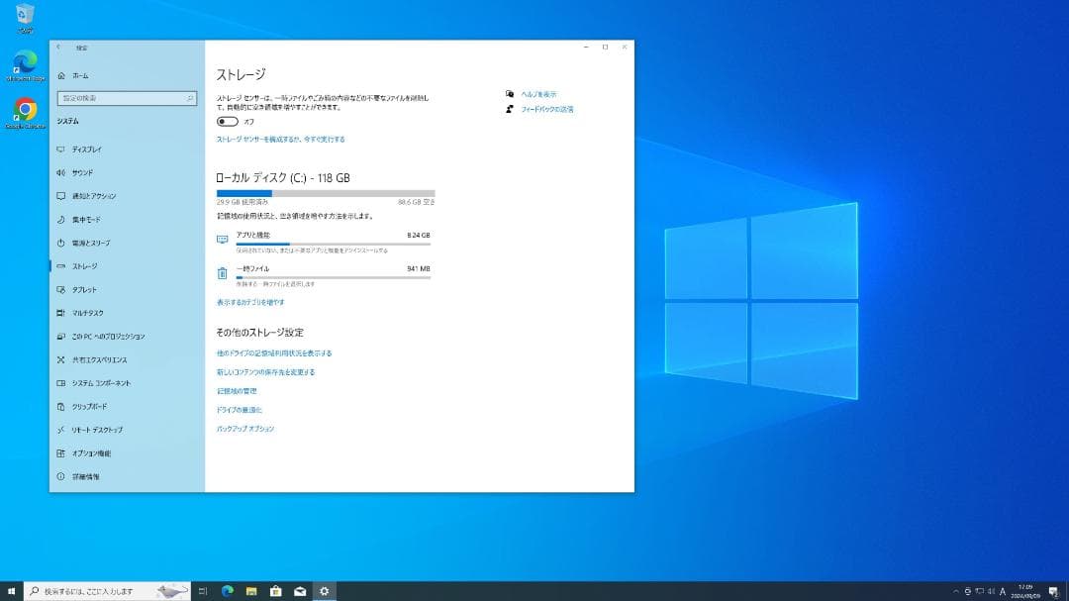Go to ホーム (Home) in the sidebar

coord(61,75)
